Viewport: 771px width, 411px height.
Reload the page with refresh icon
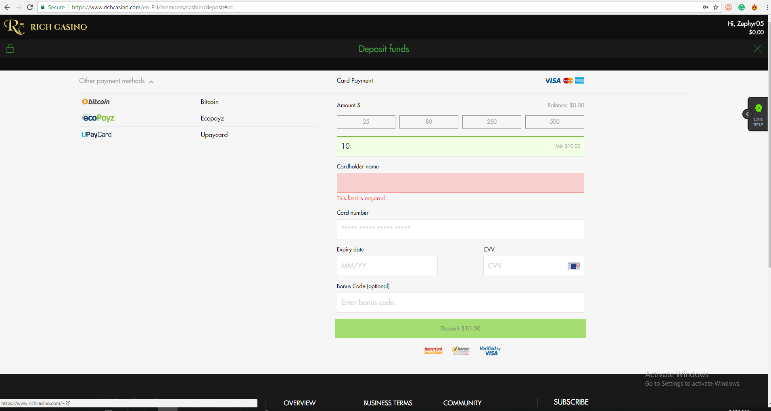pos(30,7)
